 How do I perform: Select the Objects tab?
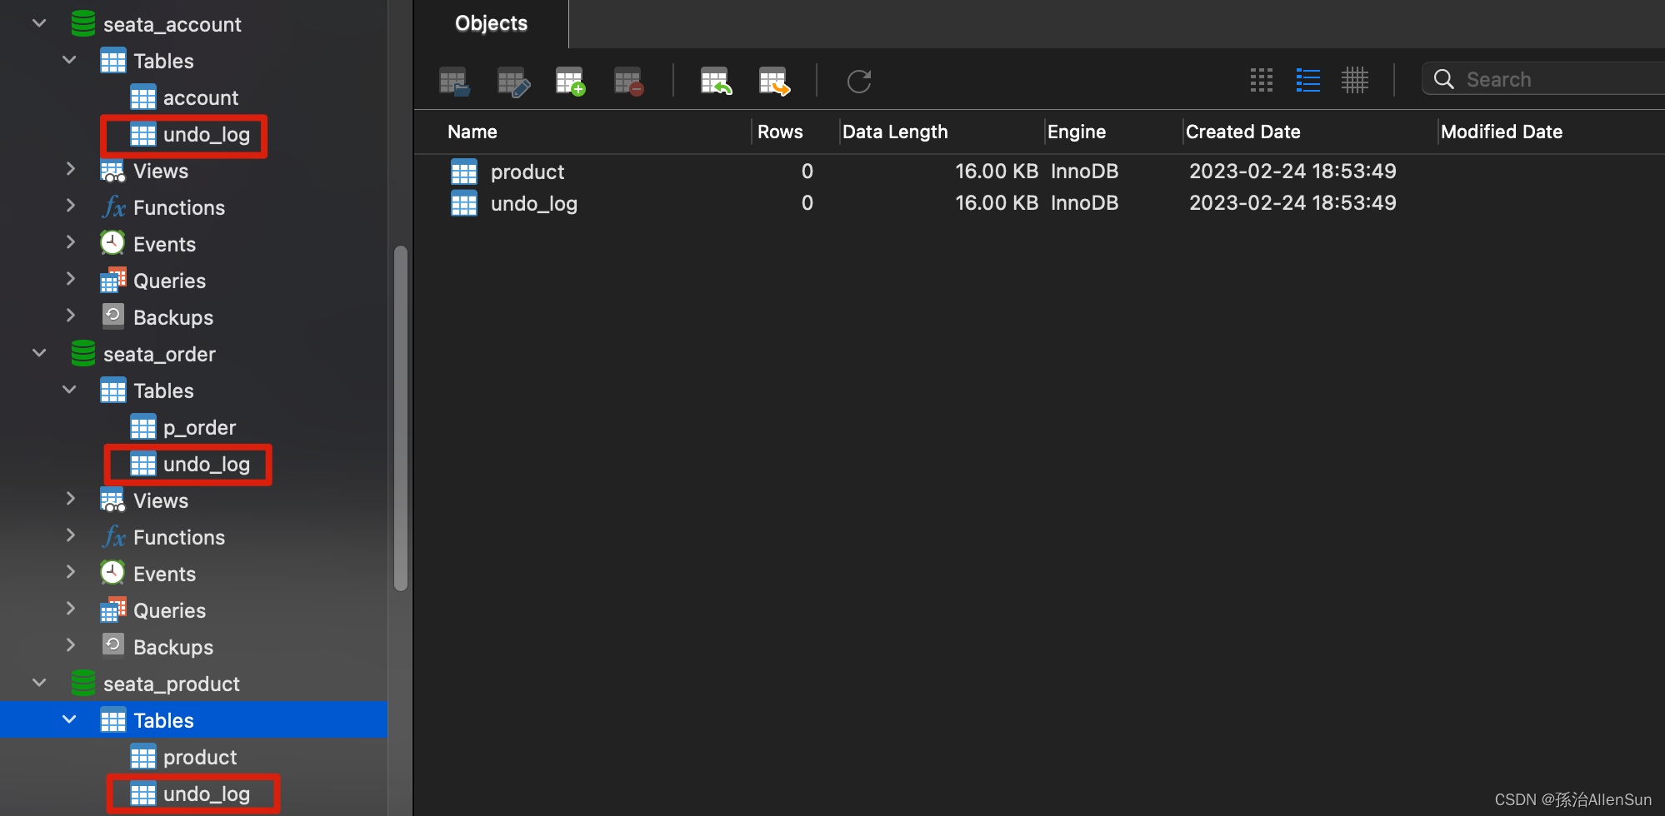click(x=491, y=23)
